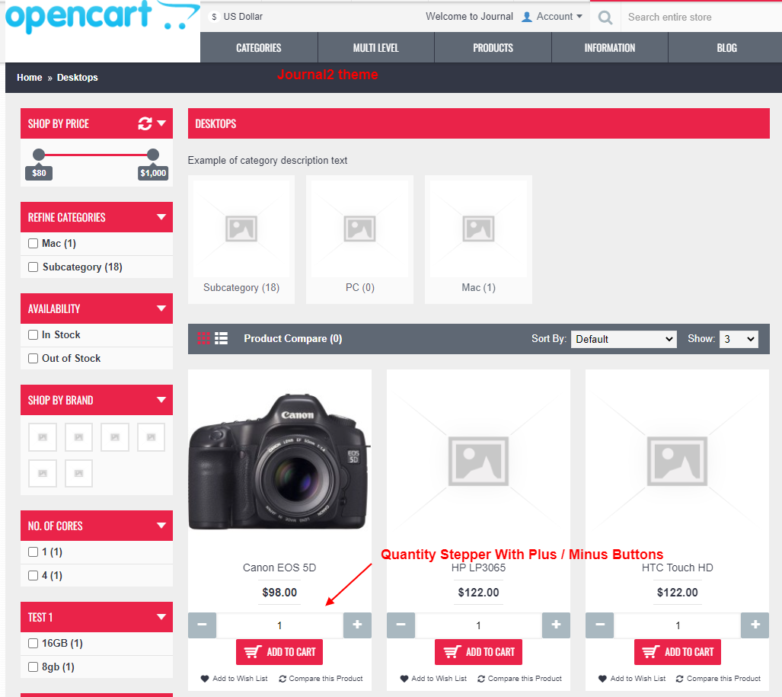This screenshot has height=697, width=782.
Task: Go to Home breadcrumb
Action: 30,78
